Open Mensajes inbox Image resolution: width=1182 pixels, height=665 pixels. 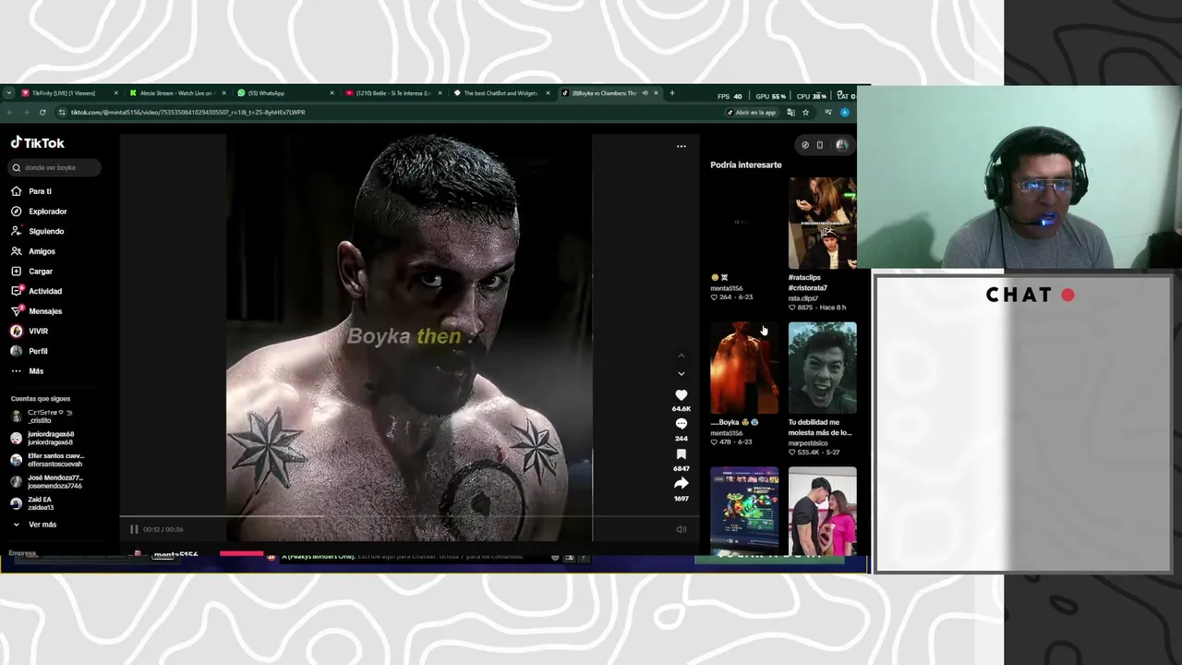click(36, 311)
